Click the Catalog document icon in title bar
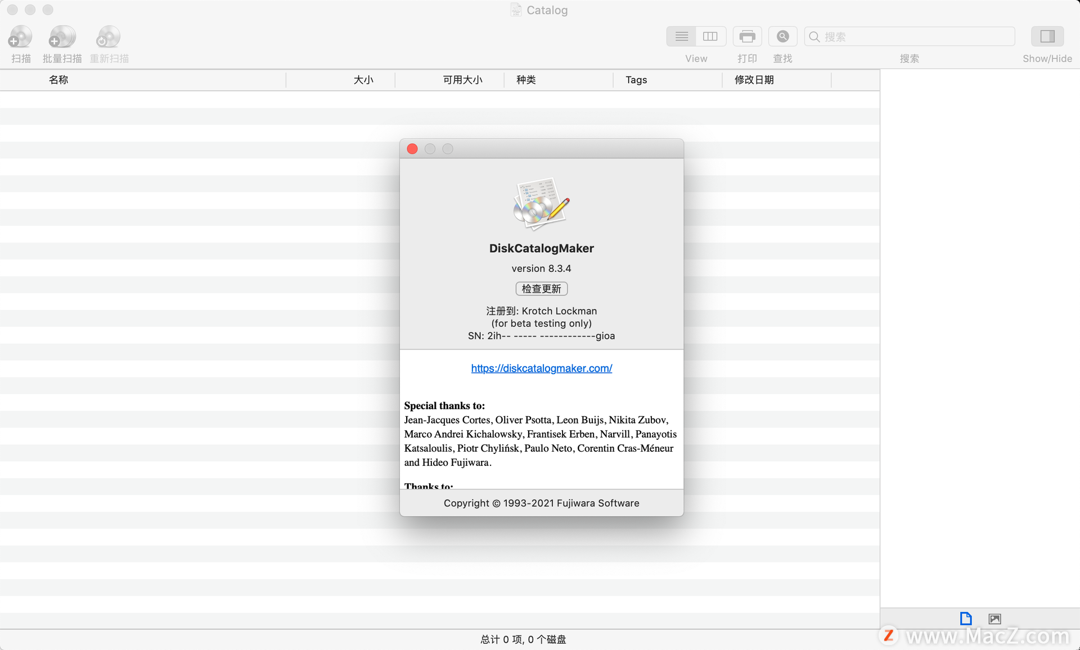 [x=516, y=10]
